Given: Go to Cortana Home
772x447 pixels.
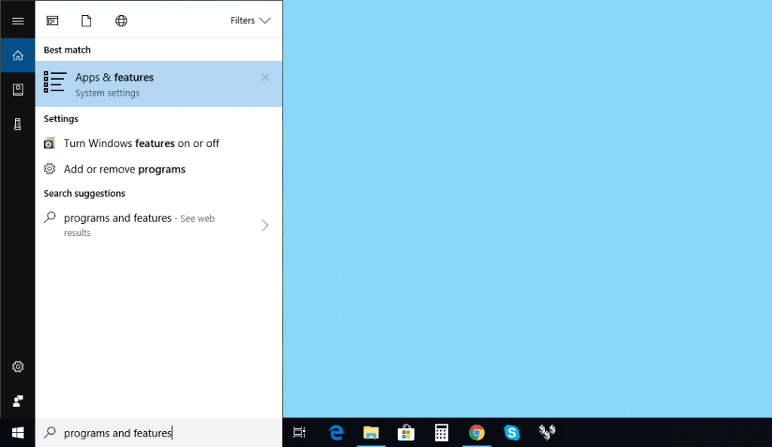Looking at the screenshot, I should [x=17, y=55].
